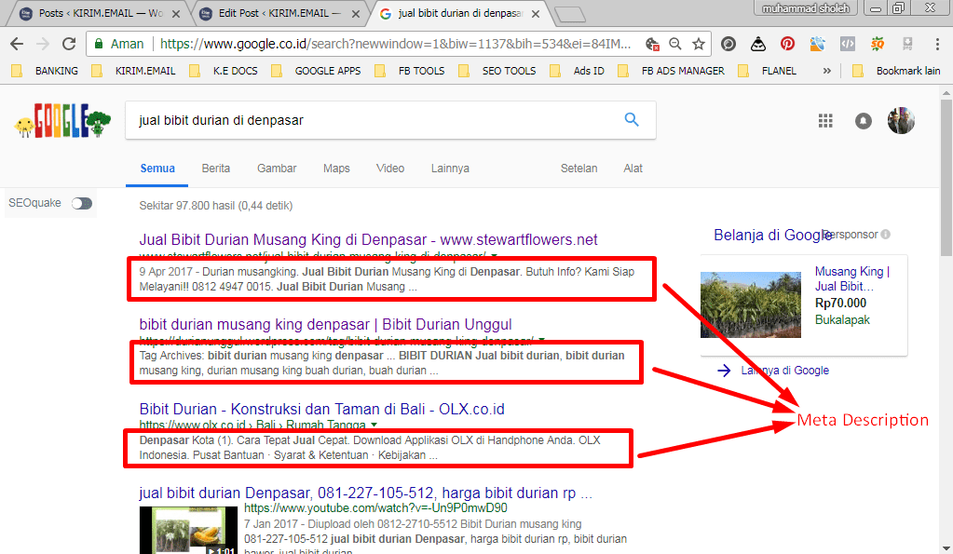Click the page reload icon

[70, 44]
